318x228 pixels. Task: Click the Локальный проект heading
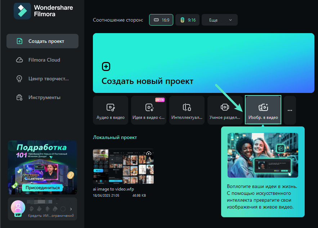(x=115, y=137)
